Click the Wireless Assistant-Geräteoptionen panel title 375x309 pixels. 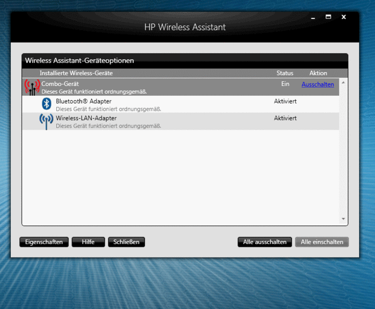click(79, 60)
